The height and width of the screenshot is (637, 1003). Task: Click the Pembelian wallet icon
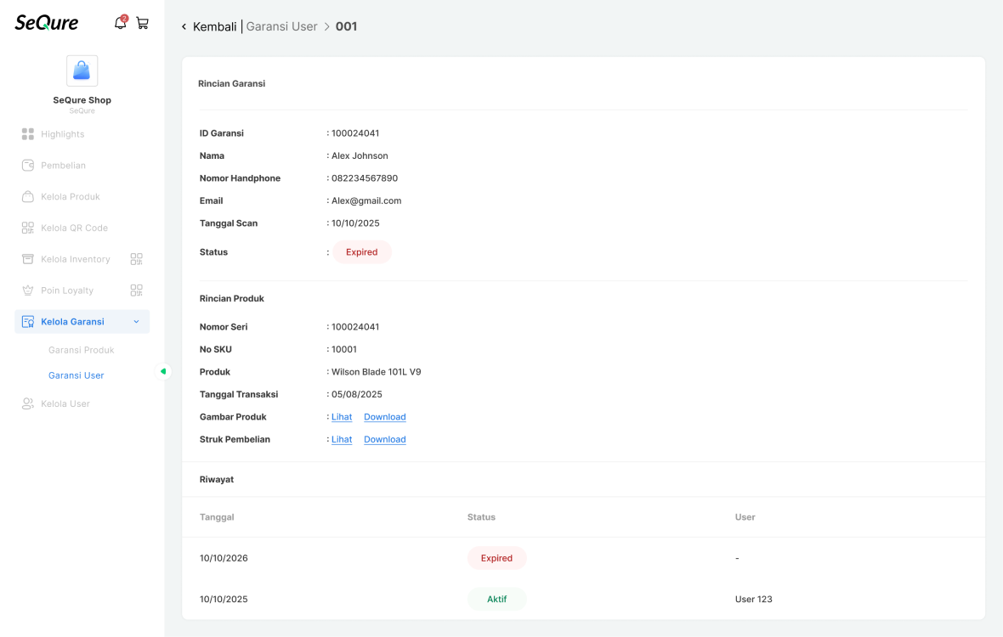pyautogui.click(x=27, y=166)
